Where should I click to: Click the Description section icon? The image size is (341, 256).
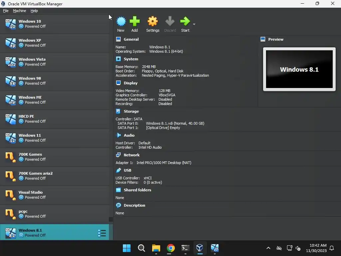point(118,205)
